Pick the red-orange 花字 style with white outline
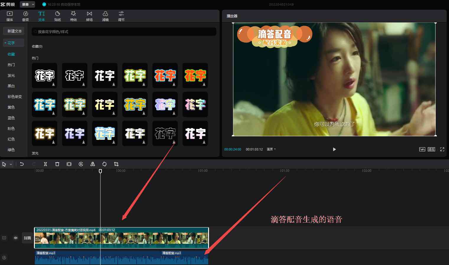The width and height of the screenshot is (449, 265). click(165, 76)
